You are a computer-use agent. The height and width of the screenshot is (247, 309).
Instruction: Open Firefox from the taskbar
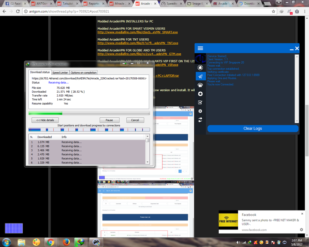66,242
